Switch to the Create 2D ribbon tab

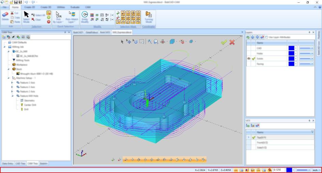pyautogui.click(x=29, y=7)
